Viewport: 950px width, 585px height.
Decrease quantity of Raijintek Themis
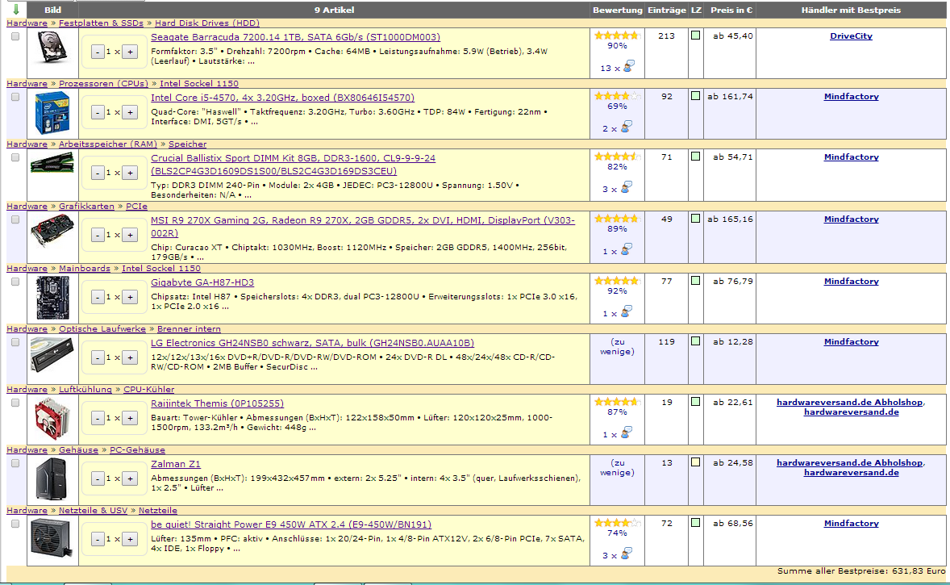pos(98,418)
